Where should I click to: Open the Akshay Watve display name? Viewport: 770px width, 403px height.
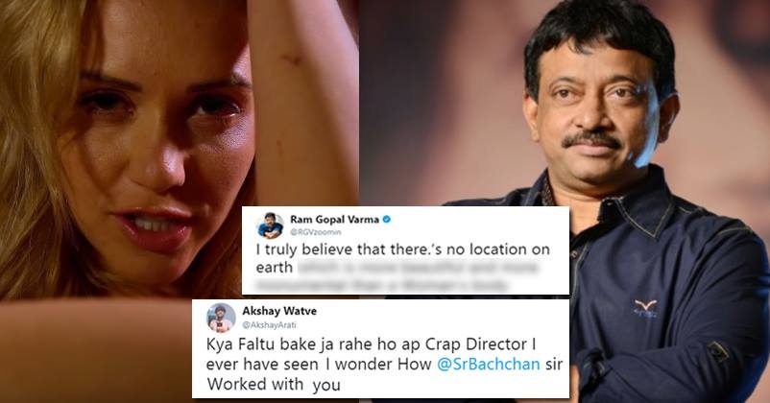click(279, 311)
